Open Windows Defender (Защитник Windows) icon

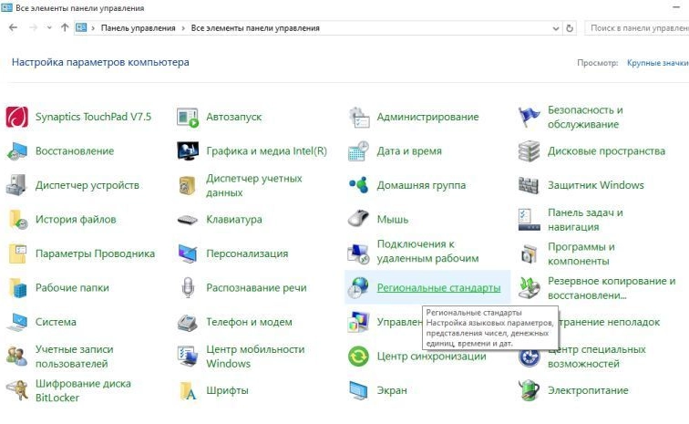pos(530,185)
